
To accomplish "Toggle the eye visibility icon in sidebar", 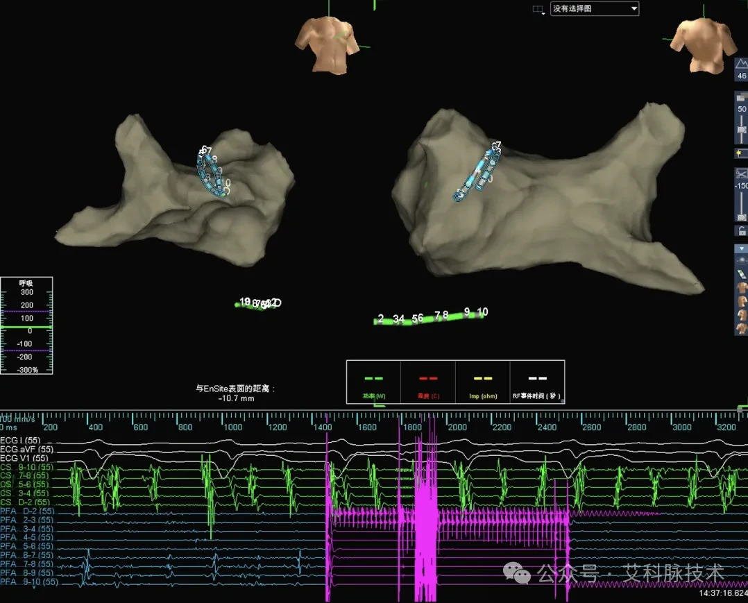I will click(741, 261).
